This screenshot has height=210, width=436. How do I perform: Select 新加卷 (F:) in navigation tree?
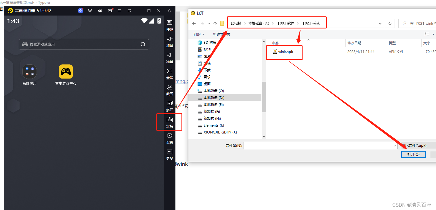pos(209,112)
